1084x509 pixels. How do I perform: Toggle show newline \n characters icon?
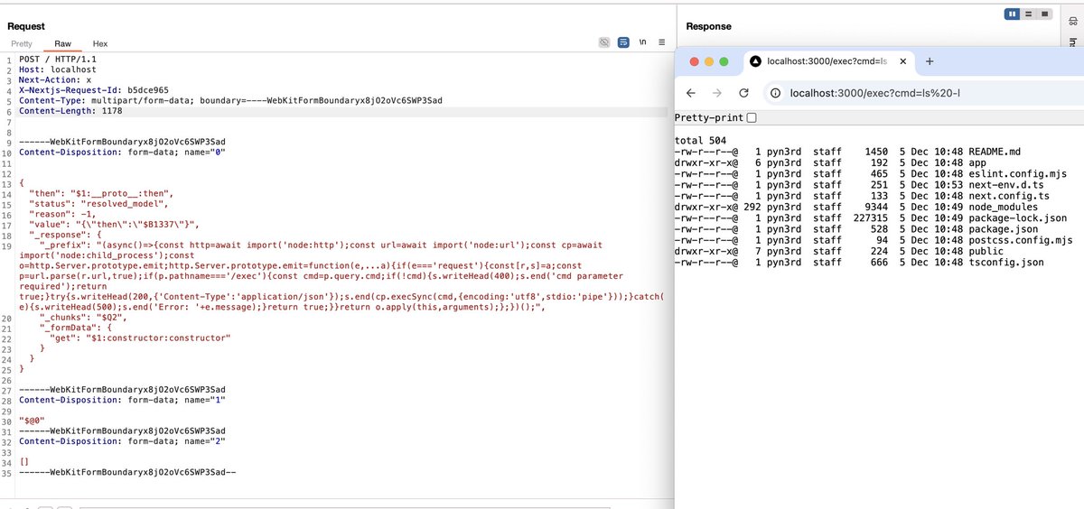coord(642,42)
